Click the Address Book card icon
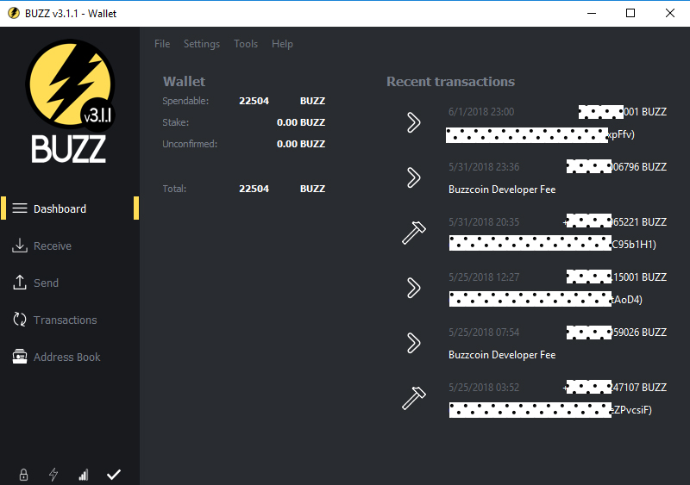The height and width of the screenshot is (485, 690). click(20, 356)
